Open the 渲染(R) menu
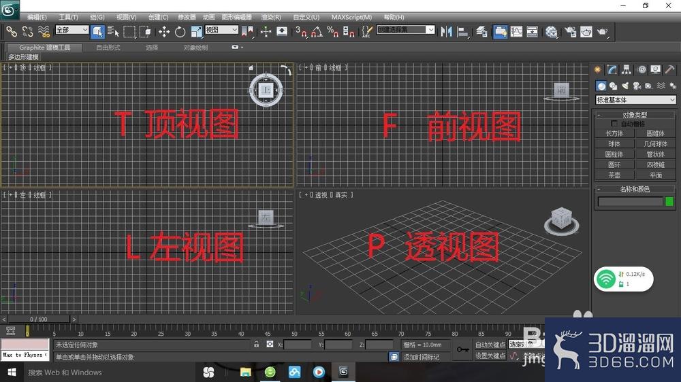 (271, 17)
